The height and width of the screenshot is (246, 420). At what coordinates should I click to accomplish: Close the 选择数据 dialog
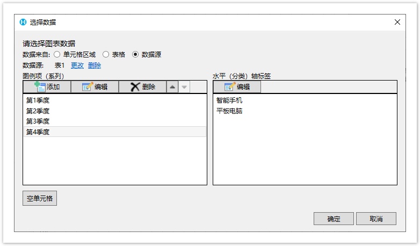click(x=397, y=22)
